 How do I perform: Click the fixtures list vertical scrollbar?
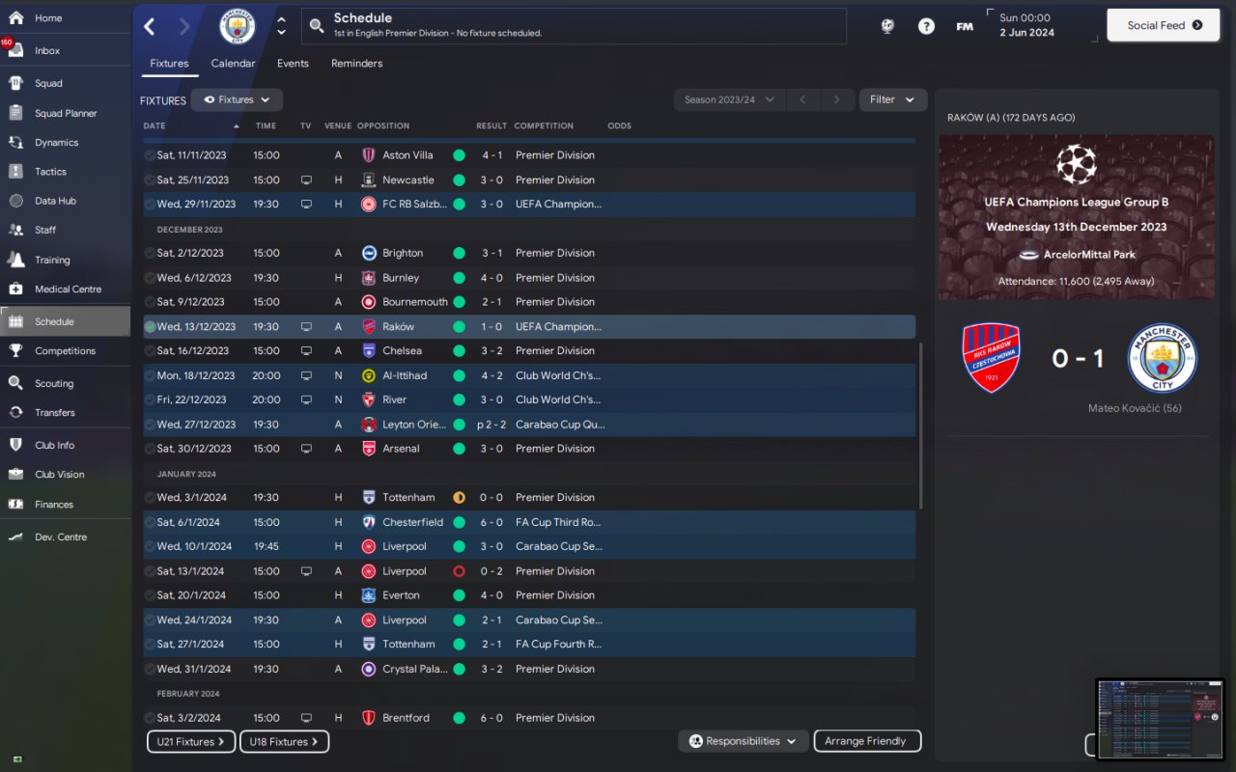(x=920, y=425)
